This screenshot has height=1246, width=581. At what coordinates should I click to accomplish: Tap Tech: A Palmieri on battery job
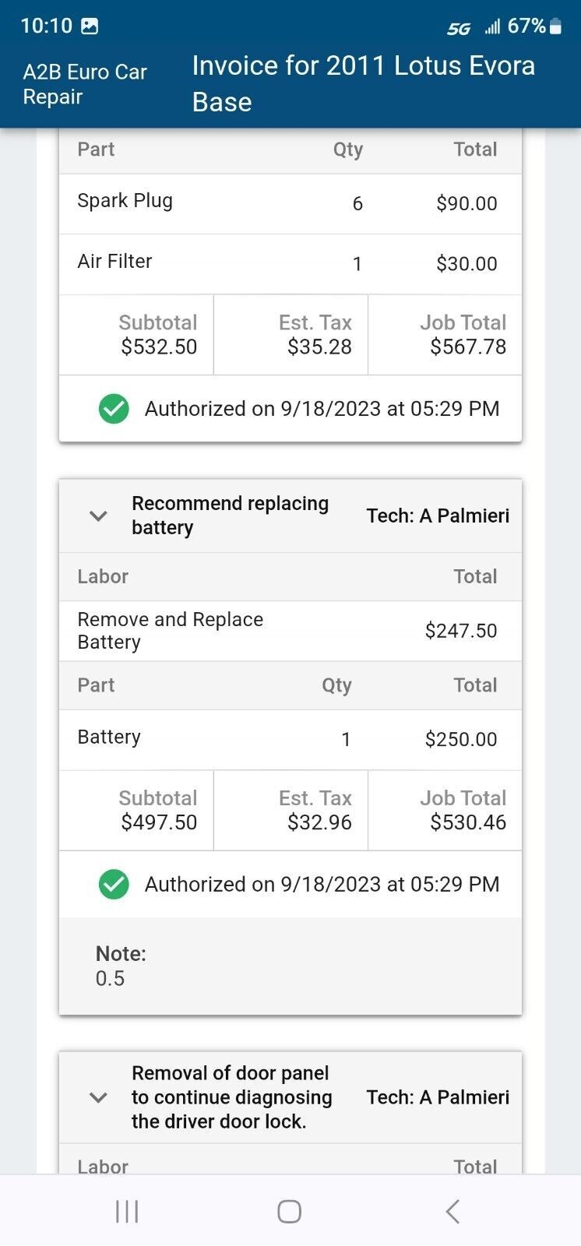tap(438, 516)
